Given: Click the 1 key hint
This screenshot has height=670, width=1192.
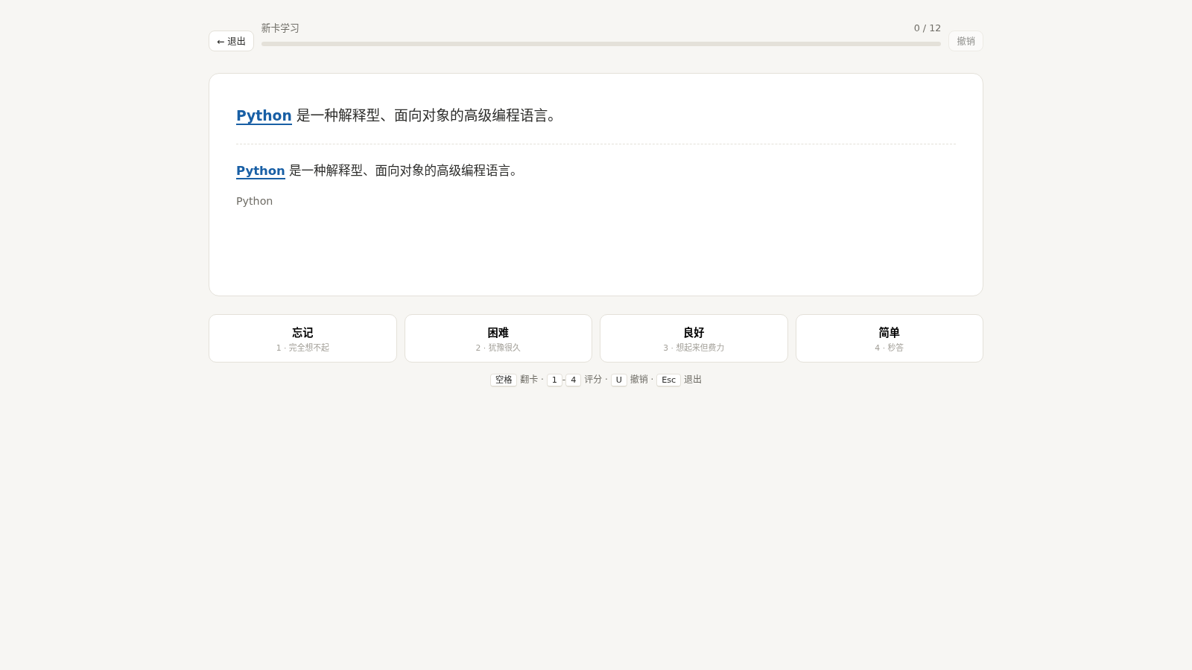Looking at the screenshot, I should point(554,380).
